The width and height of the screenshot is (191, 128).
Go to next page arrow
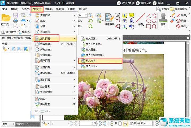100,124
